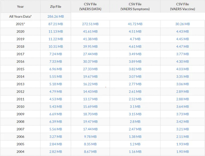Download the 2018 zip file 10.31 MB
Viewport: 205px width, 156px height.
click(56, 46)
